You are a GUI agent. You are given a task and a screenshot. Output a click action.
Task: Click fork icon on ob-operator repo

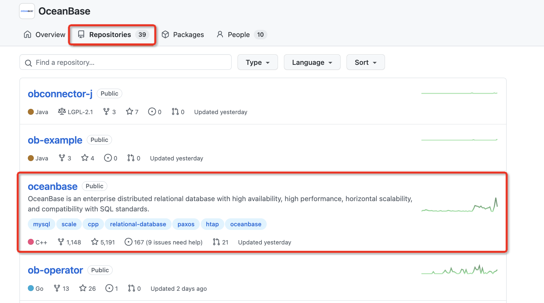pos(57,288)
